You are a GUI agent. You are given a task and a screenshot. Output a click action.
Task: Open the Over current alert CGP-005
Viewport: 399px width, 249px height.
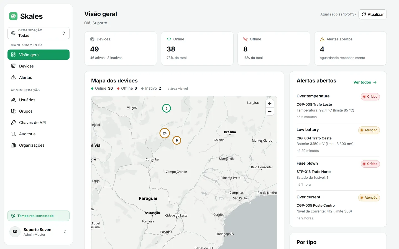(x=338, y=207)
